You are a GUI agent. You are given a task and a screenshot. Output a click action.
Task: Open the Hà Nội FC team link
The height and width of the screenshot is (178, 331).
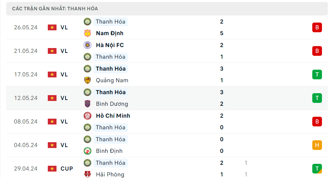click(x=110, y=45)
